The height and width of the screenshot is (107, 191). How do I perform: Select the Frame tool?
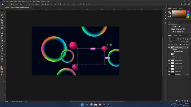tap(2, 23)
